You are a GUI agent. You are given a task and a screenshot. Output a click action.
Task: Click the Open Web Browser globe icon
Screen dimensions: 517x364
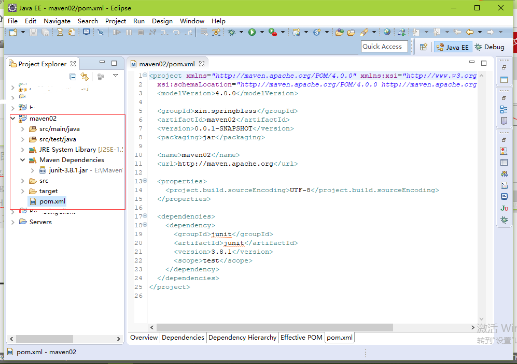coord(387,32)
